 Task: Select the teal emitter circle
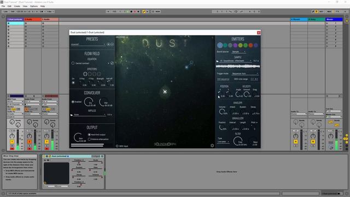(225, 45)
